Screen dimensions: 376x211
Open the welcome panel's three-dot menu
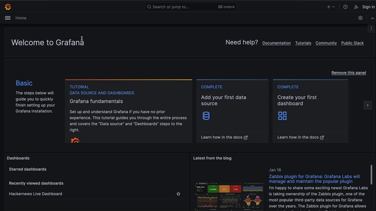coord(371,29)
